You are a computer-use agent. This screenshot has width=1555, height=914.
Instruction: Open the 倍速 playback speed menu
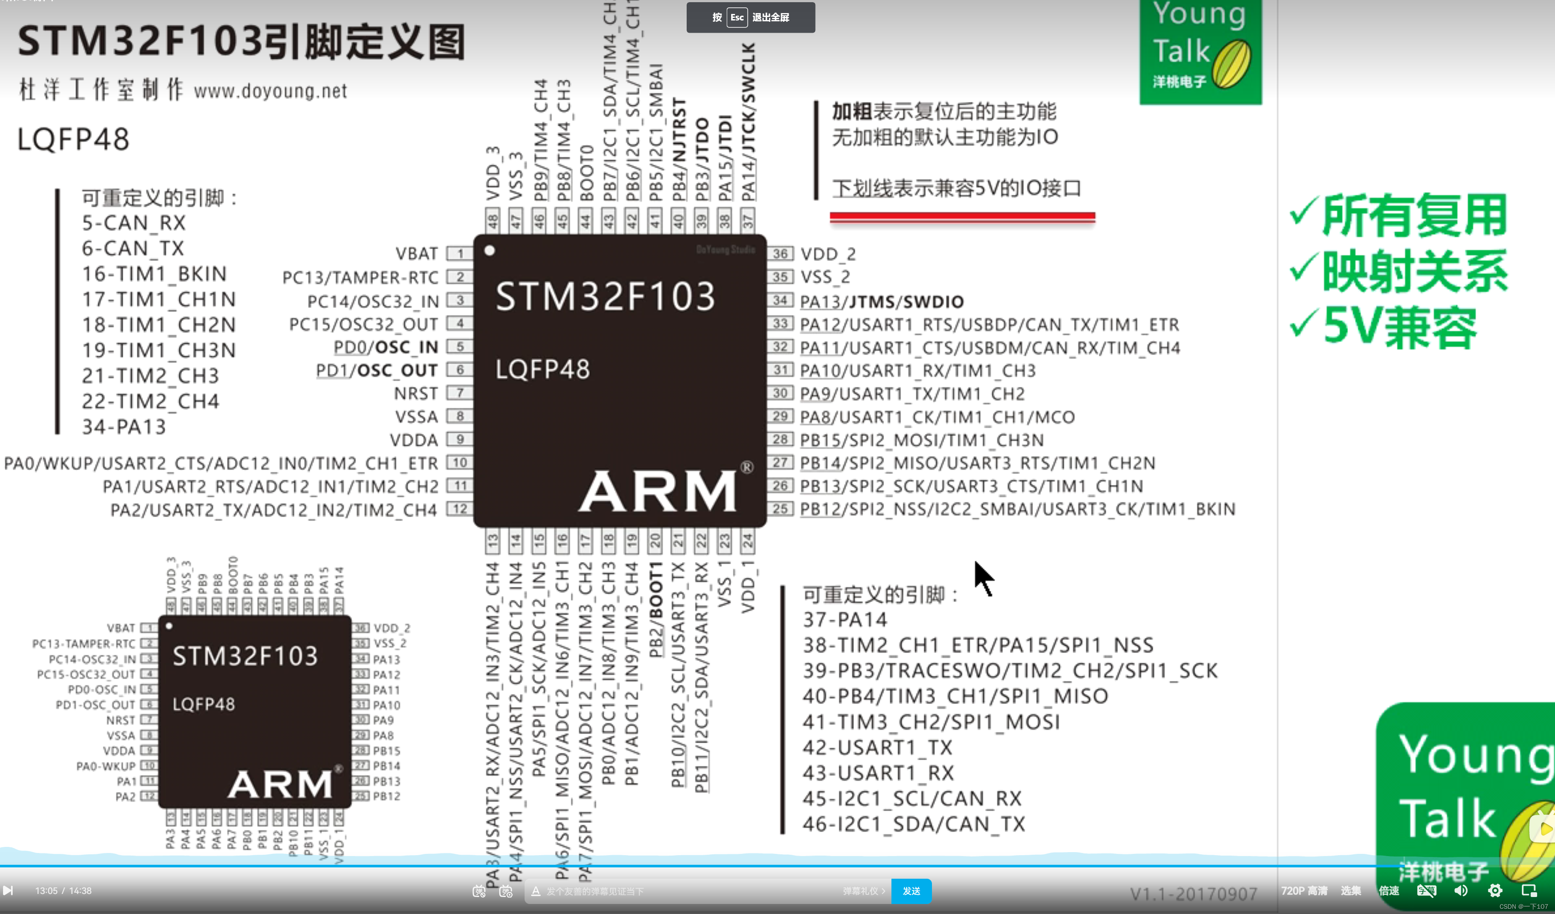1389,890
